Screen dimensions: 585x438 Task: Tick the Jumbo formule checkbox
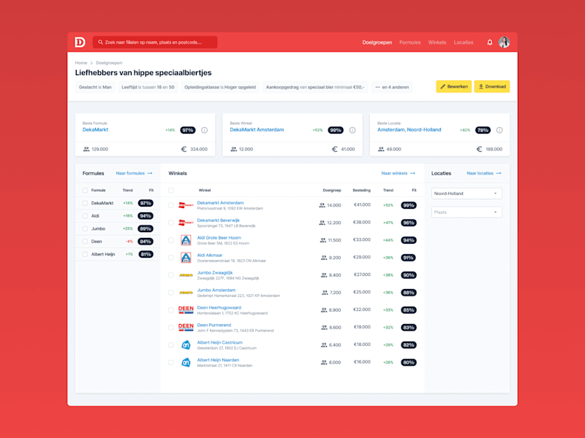(85, 228)
